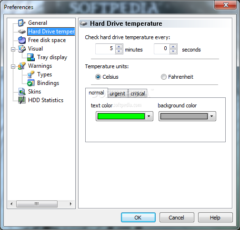The image size is (240, 230).
Task: Decrease the seconds value
Action: 173,52
